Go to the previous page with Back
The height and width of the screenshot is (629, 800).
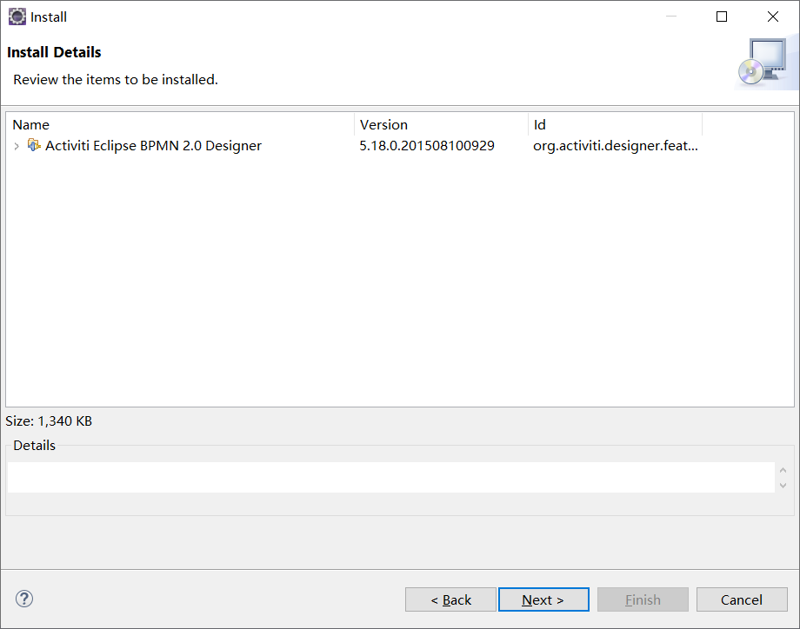pos(450,599)
